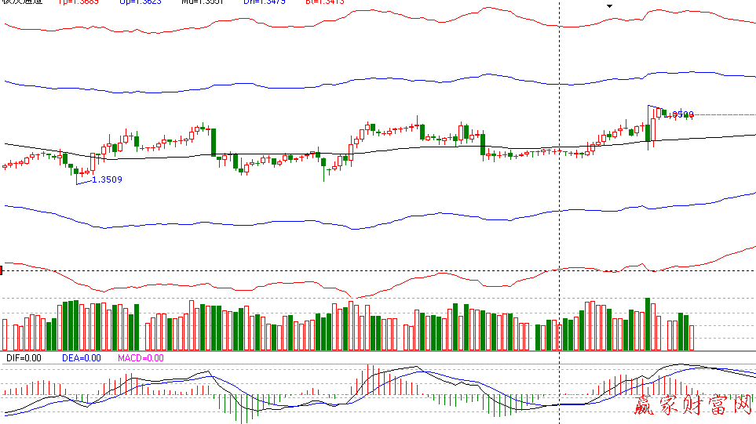This screenshot has height=424, width=756.
Task: Select the magenta MACD=0.00 label
Action: 141,358
